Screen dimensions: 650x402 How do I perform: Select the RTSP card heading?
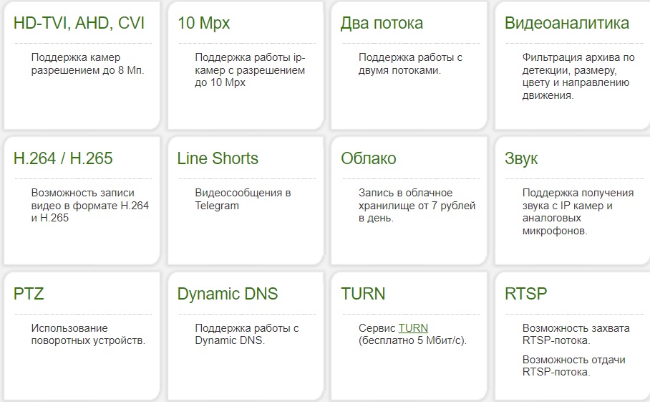tap(525, 294)
